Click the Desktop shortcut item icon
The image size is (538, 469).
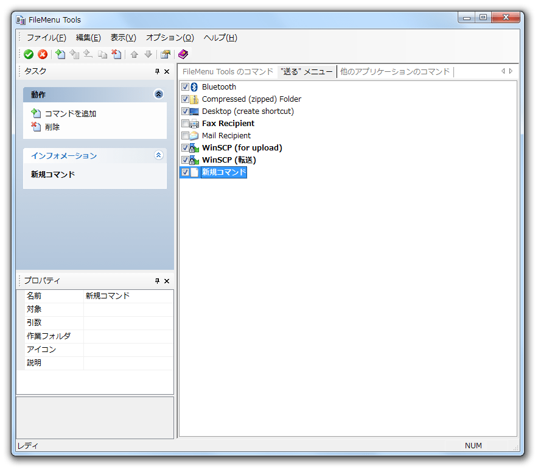point(194,111)
